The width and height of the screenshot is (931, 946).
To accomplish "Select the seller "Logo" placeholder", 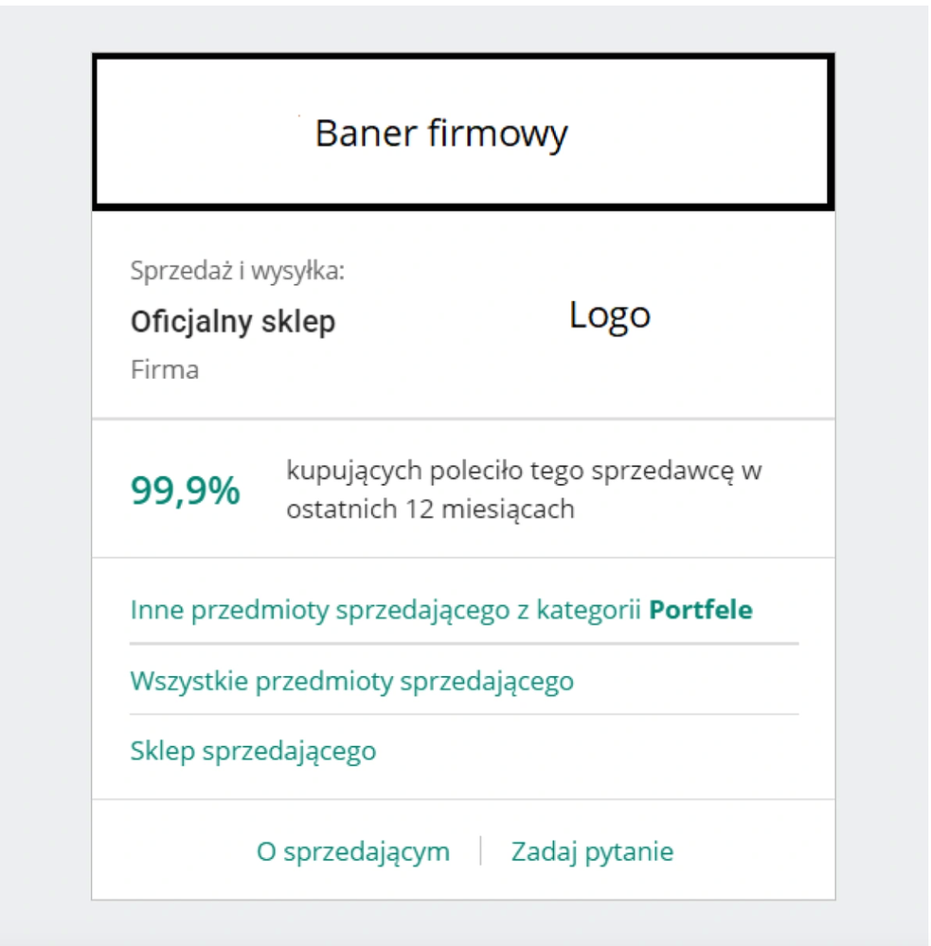I will pyautogui.click(x=610, y=315).
